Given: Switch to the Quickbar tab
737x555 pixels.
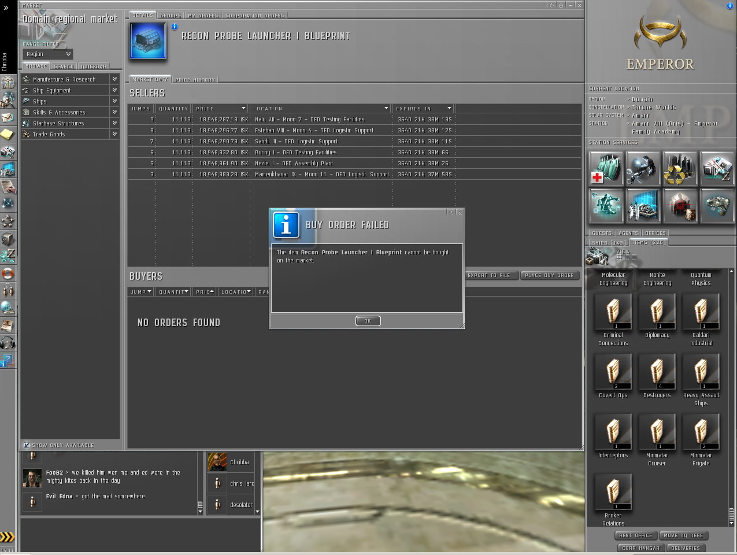Looking at the screenshot, I should 93,66.
